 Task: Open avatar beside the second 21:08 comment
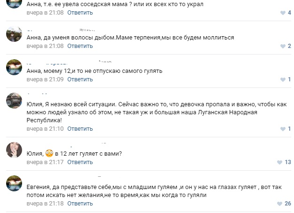14,34
